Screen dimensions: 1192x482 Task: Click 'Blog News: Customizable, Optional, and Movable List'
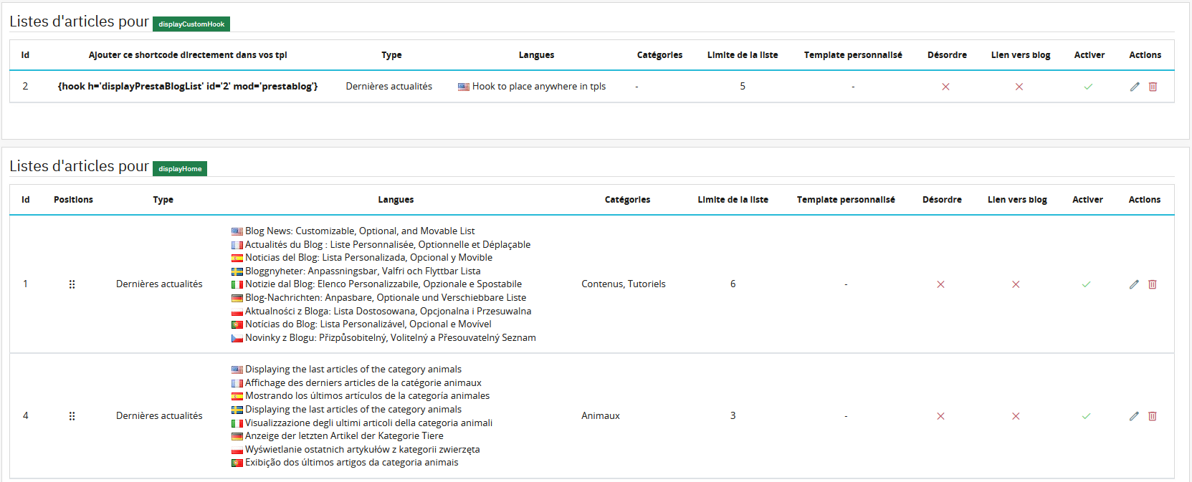point(360,231)
